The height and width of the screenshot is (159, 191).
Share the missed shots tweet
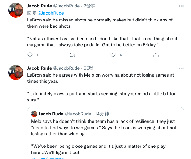[x=156, y=55]
